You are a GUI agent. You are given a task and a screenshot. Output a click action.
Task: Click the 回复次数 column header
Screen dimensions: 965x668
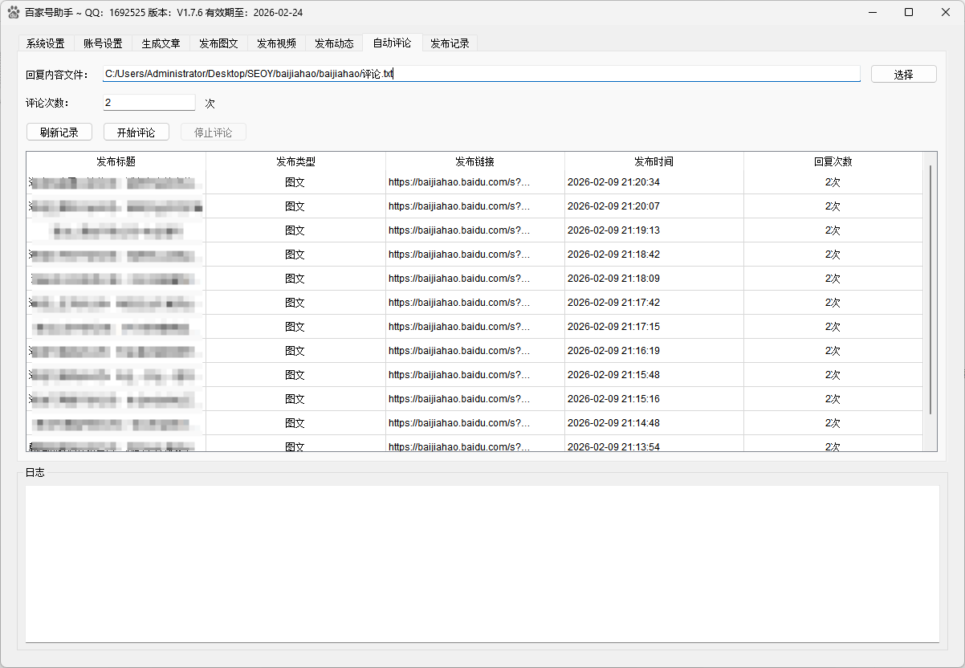(x=833, y=161)
